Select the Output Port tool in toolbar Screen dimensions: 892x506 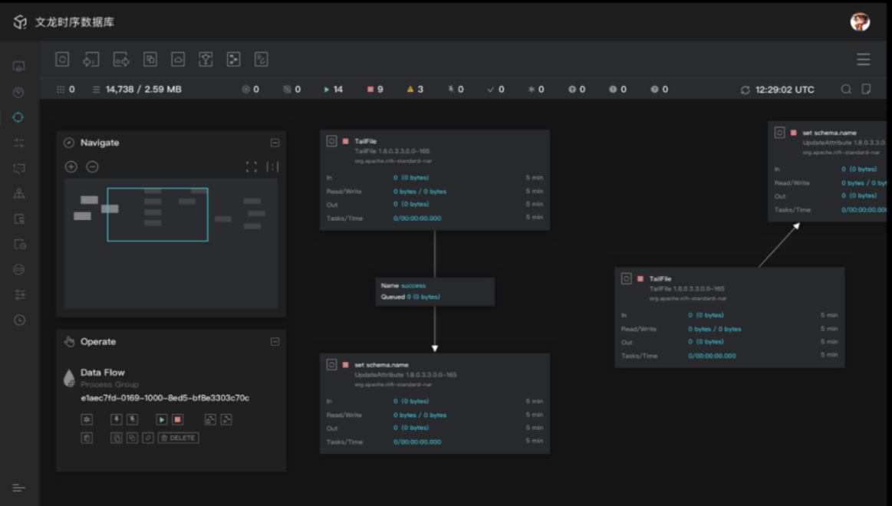click(121, 59)
